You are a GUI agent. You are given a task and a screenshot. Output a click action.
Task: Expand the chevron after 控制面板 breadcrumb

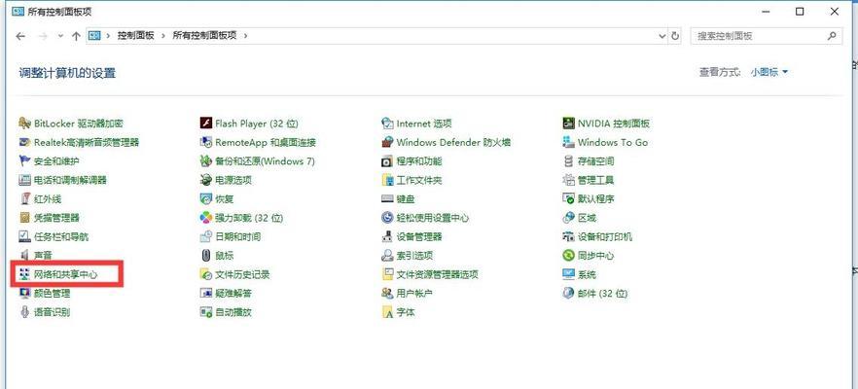pos(163,36)
